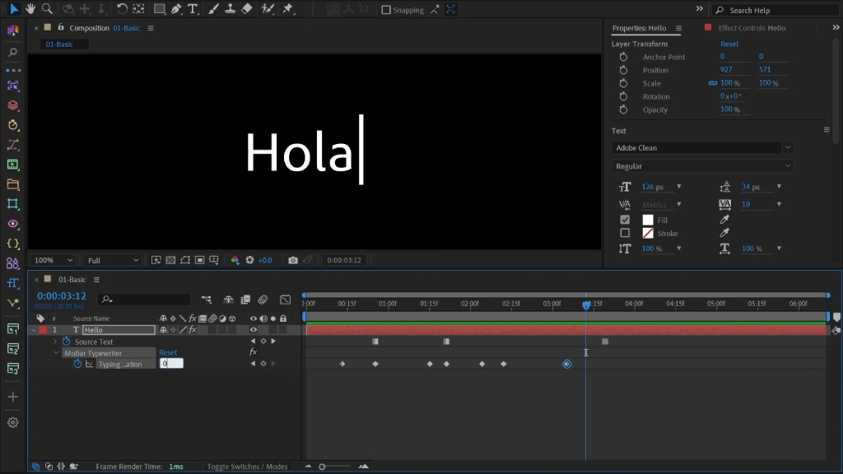Select the Zoom magnifier tool

47,9
